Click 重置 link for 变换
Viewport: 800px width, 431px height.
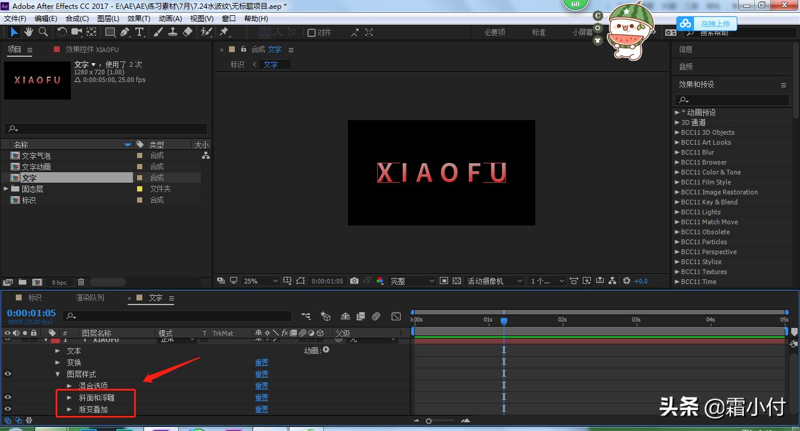[261, 362]
